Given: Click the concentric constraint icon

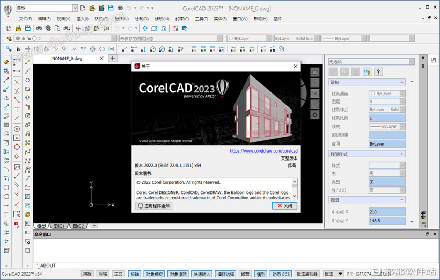Looking at the screenshot, I should [x=93, y=49].
